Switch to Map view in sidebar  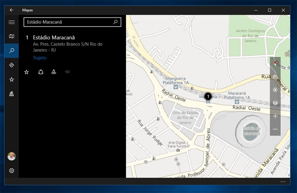pyautogui.click(x=12, y=36)
